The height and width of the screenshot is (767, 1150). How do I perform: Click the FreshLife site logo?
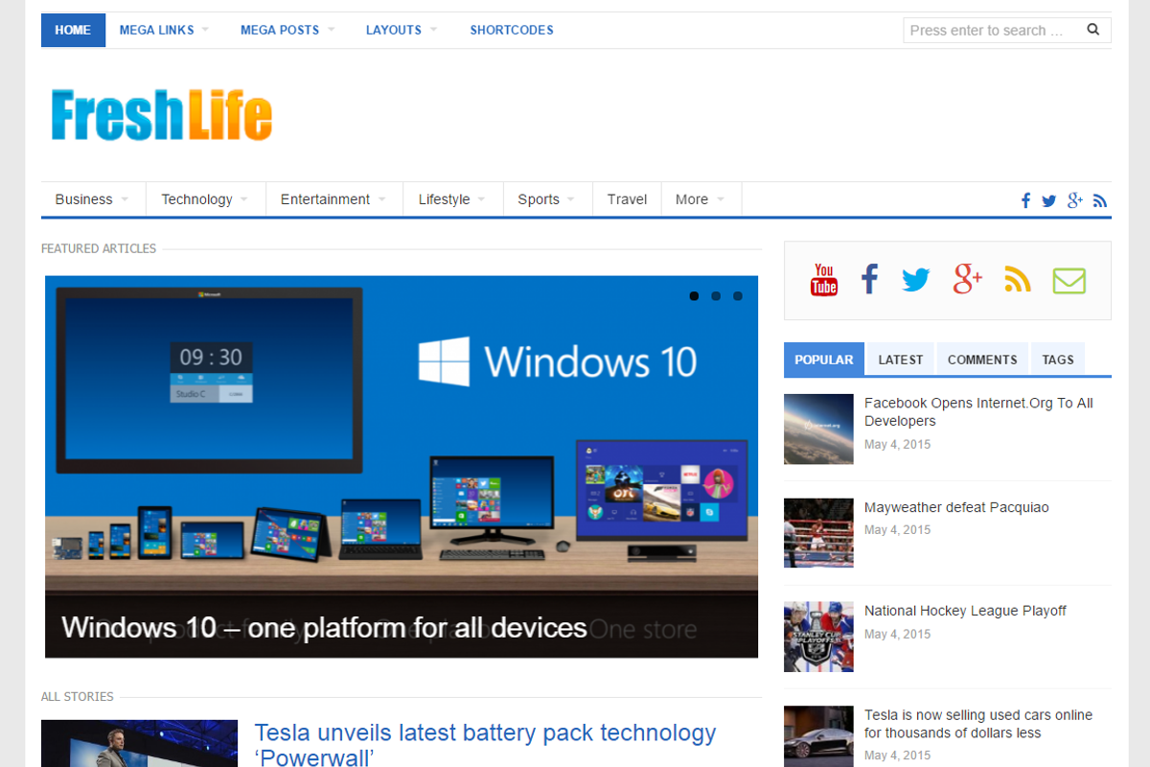[162, 115]
